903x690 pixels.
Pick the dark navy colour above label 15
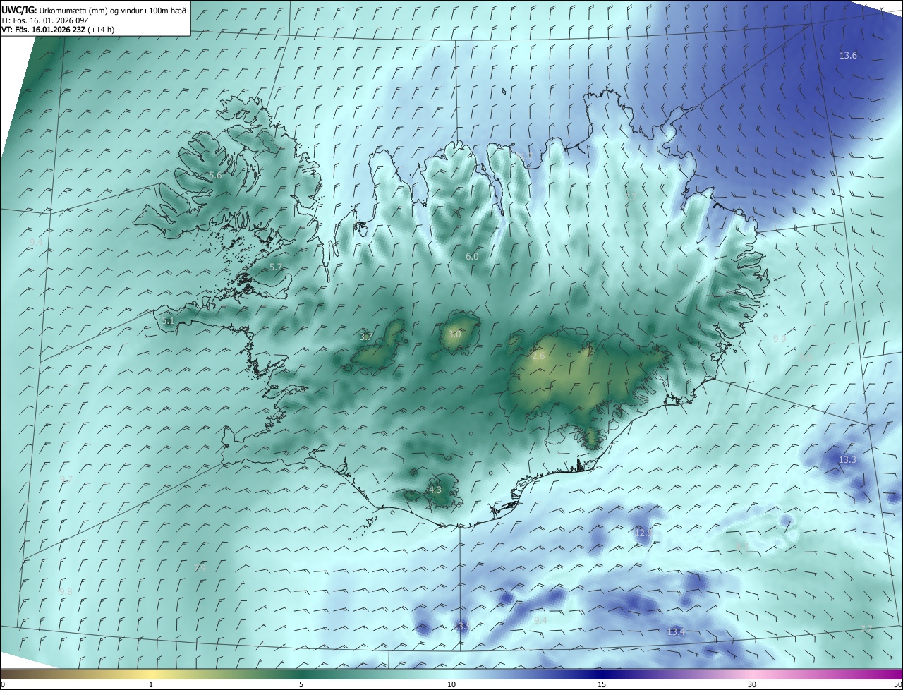[x=602, y=674]
